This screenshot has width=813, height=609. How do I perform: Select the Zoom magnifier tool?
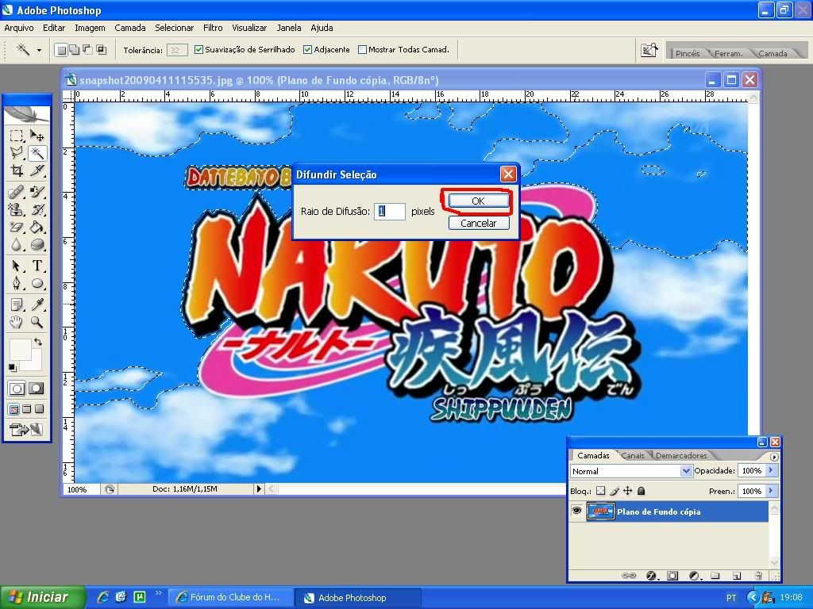[37, 322]
